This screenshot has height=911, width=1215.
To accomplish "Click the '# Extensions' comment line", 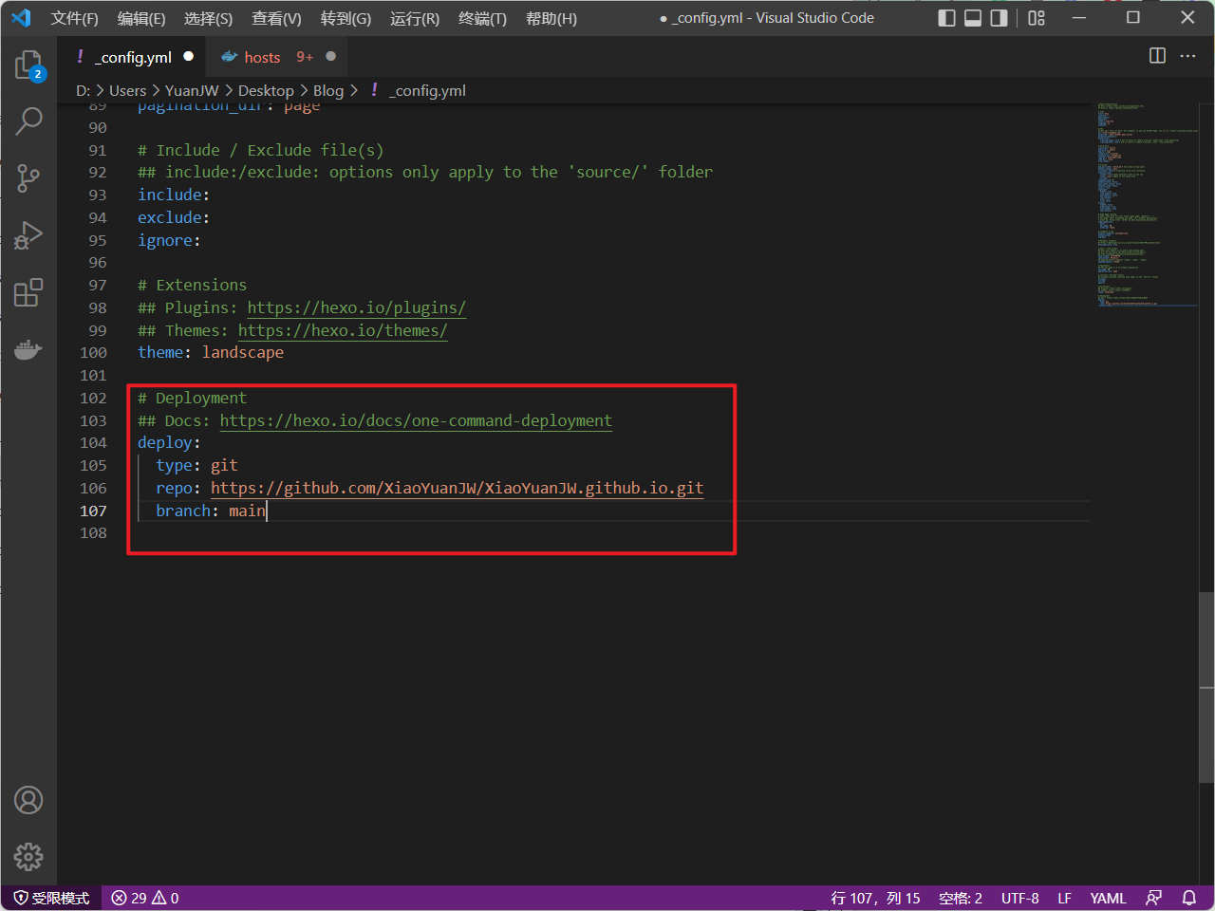I will [x=192, y=285].
